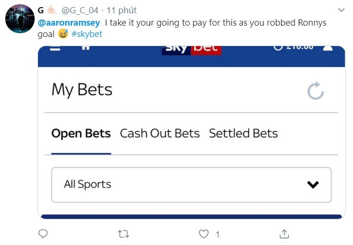
Task: Click the 11 phút timestamp
Action: (x=122, y=10)
